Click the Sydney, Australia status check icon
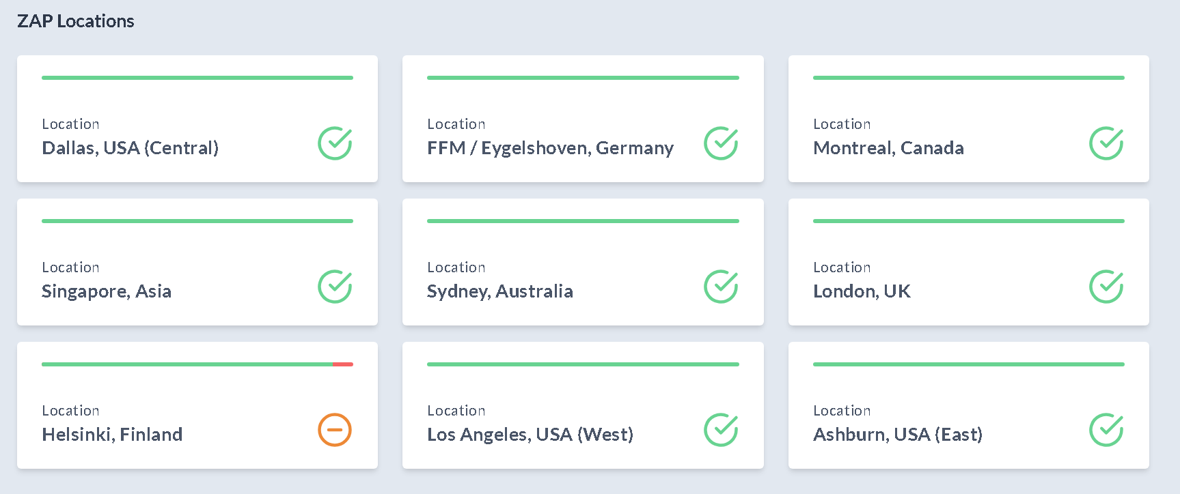Image resolution: width=1180 pixels, height=494 pixels. point(720,287)
